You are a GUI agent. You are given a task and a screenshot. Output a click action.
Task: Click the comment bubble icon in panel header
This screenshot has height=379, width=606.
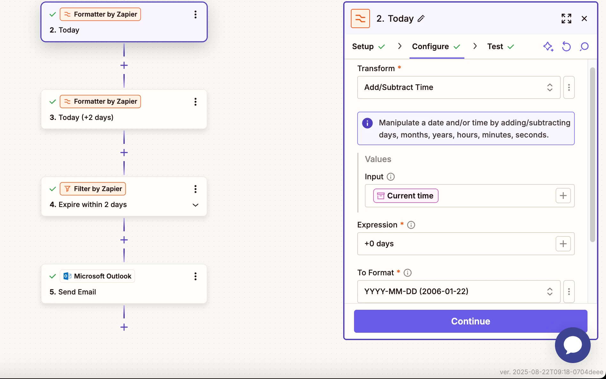click(x=584, y=47)
